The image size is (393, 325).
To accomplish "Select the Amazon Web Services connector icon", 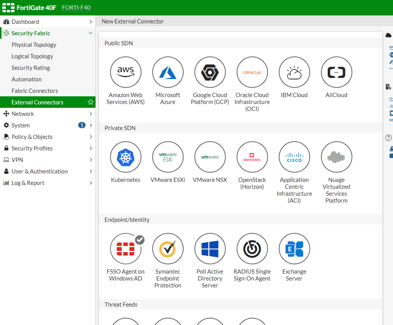I will pyautogui.click(x=126, y=72).
